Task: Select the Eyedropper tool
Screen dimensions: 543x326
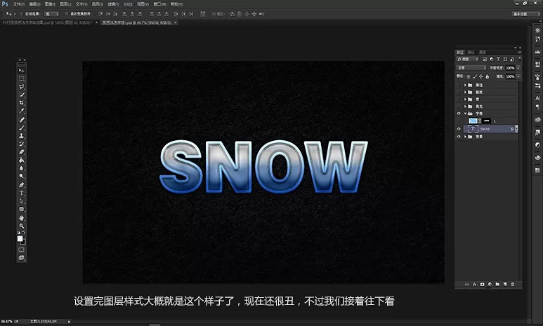Action: pyautogui.click(x=22, y=111)
